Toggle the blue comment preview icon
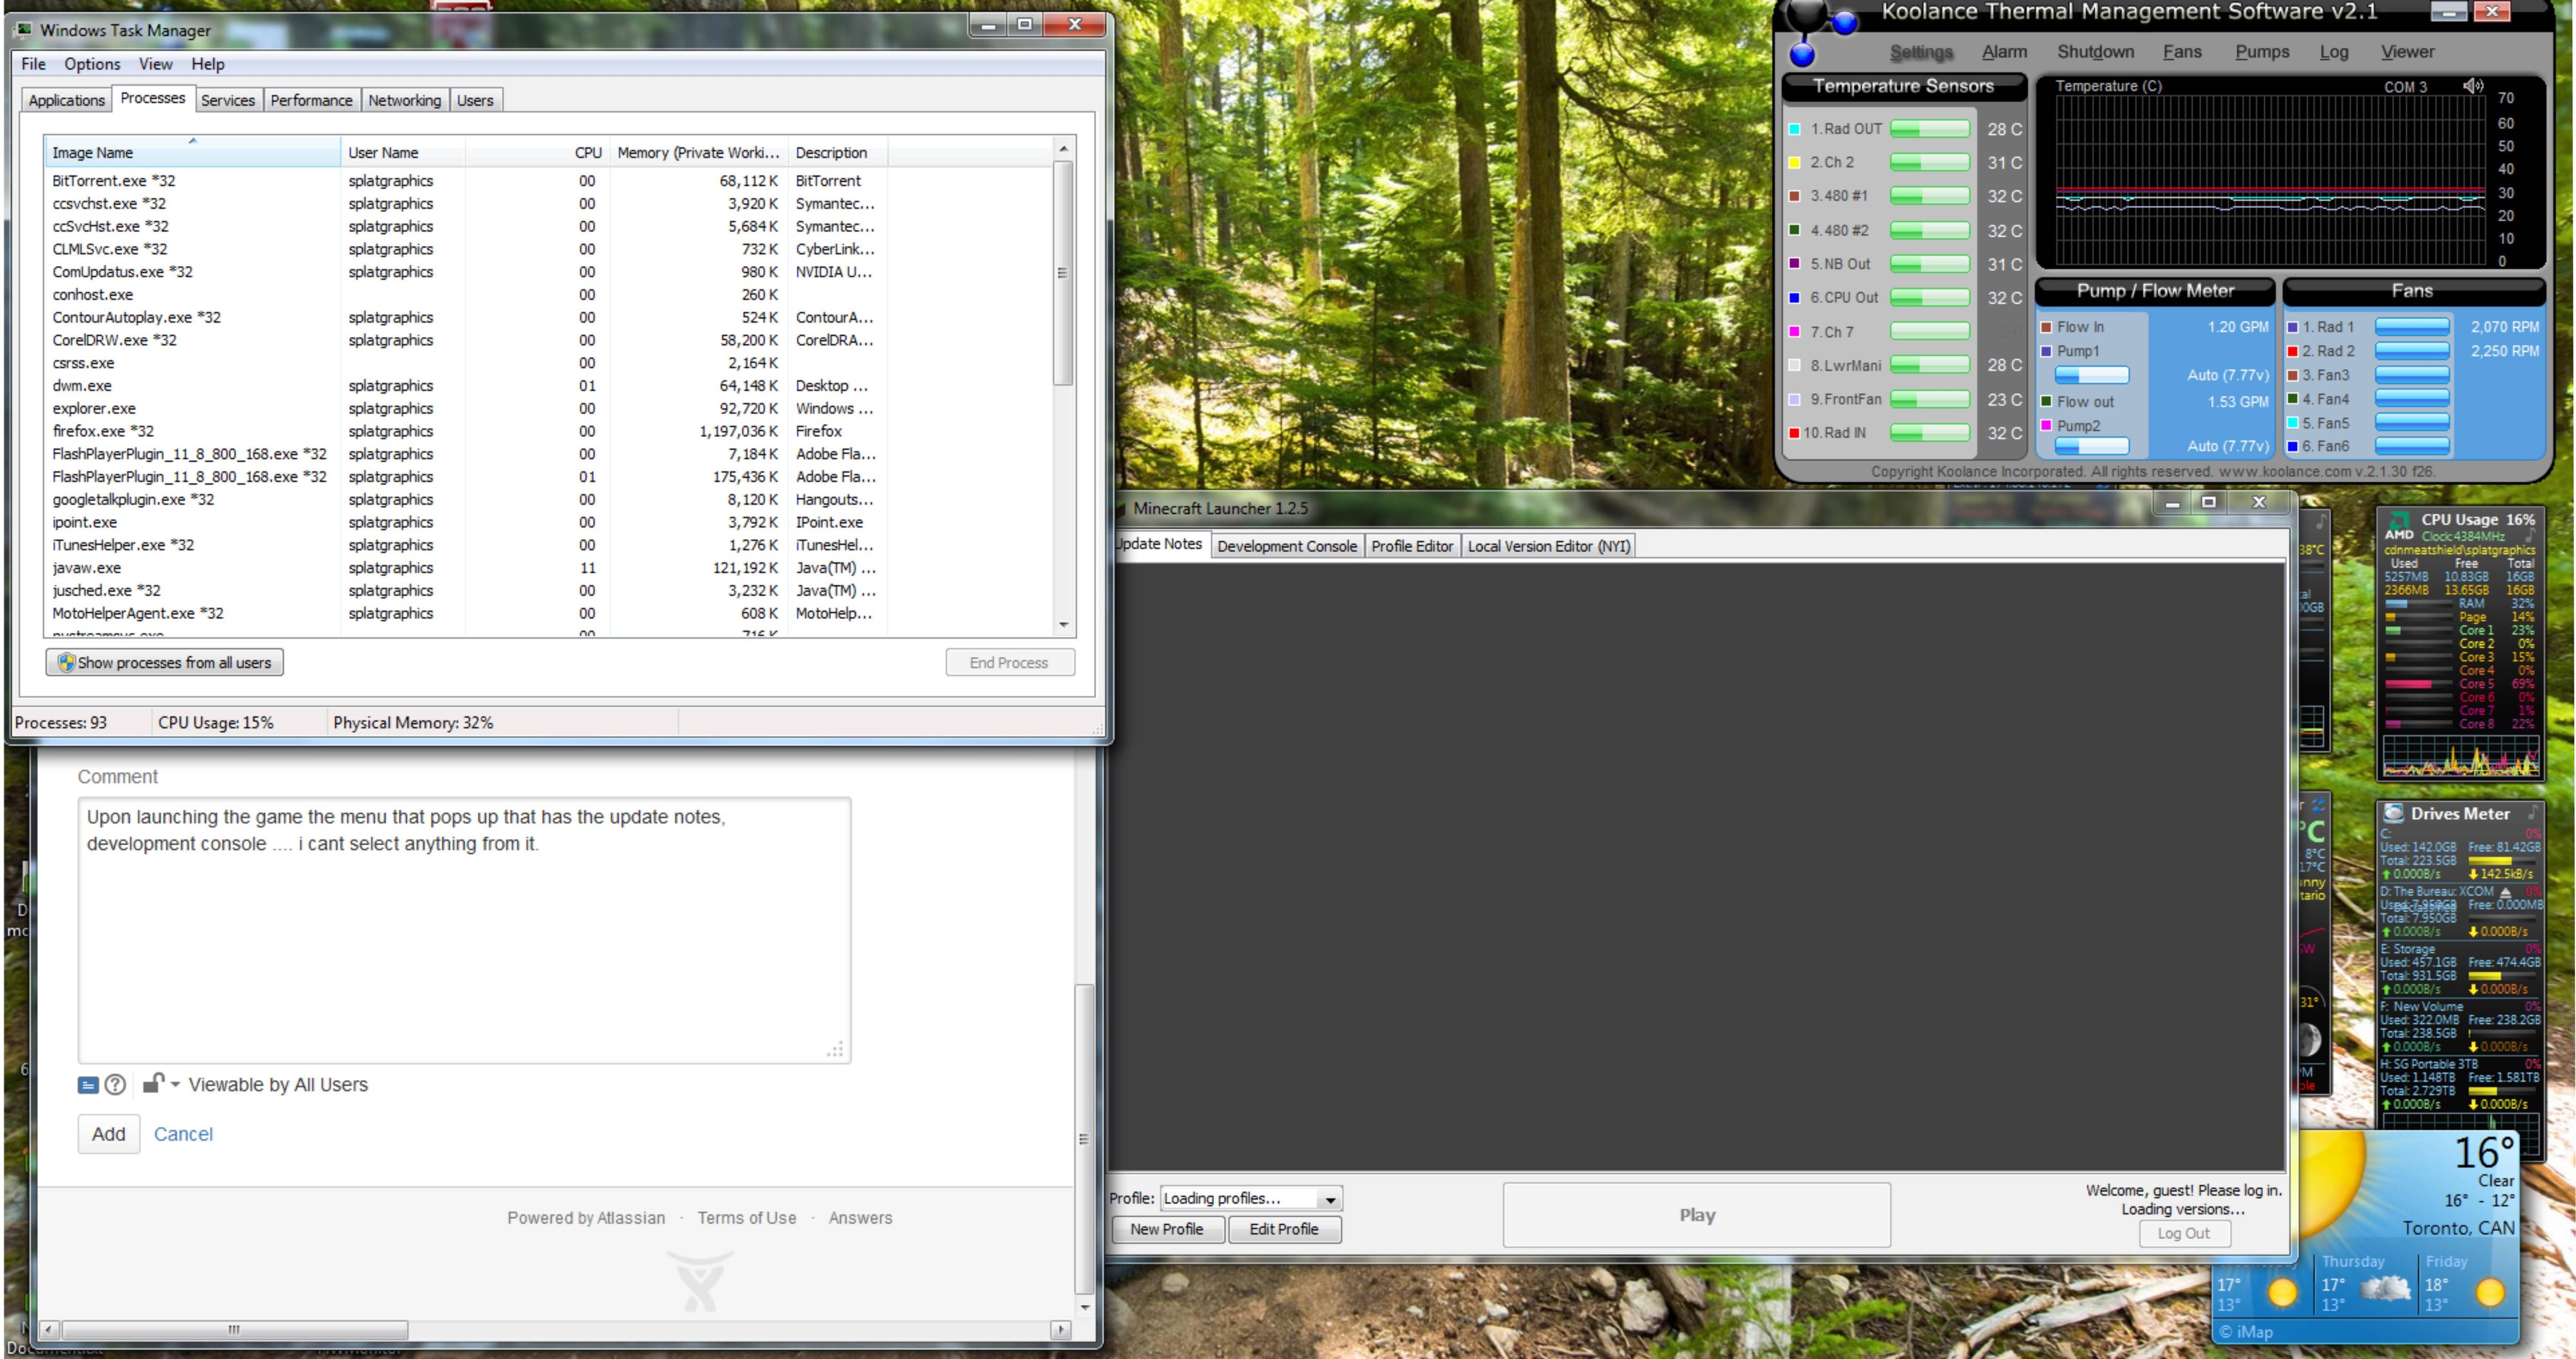The width and height of the screenshot is (2576, 1359). tap(88, 1085)
